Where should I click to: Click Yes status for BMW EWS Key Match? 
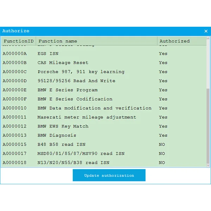[x=163, y=126]
